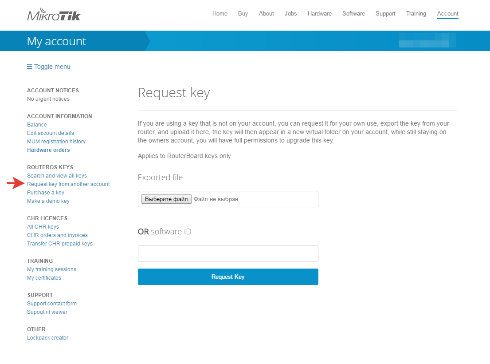The height and width of the screenshot is (364, 490).
Task: Click the MikroTik logo
Action: tap(54, 14)
